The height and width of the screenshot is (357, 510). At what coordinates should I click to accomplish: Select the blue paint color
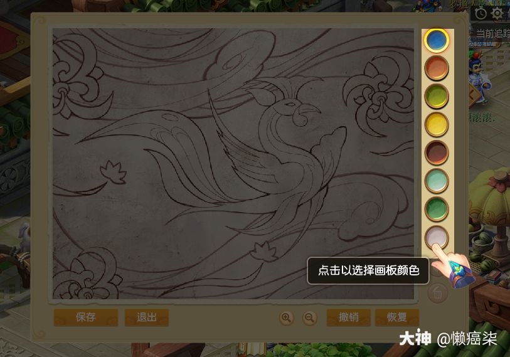click(x=436, y=40)
